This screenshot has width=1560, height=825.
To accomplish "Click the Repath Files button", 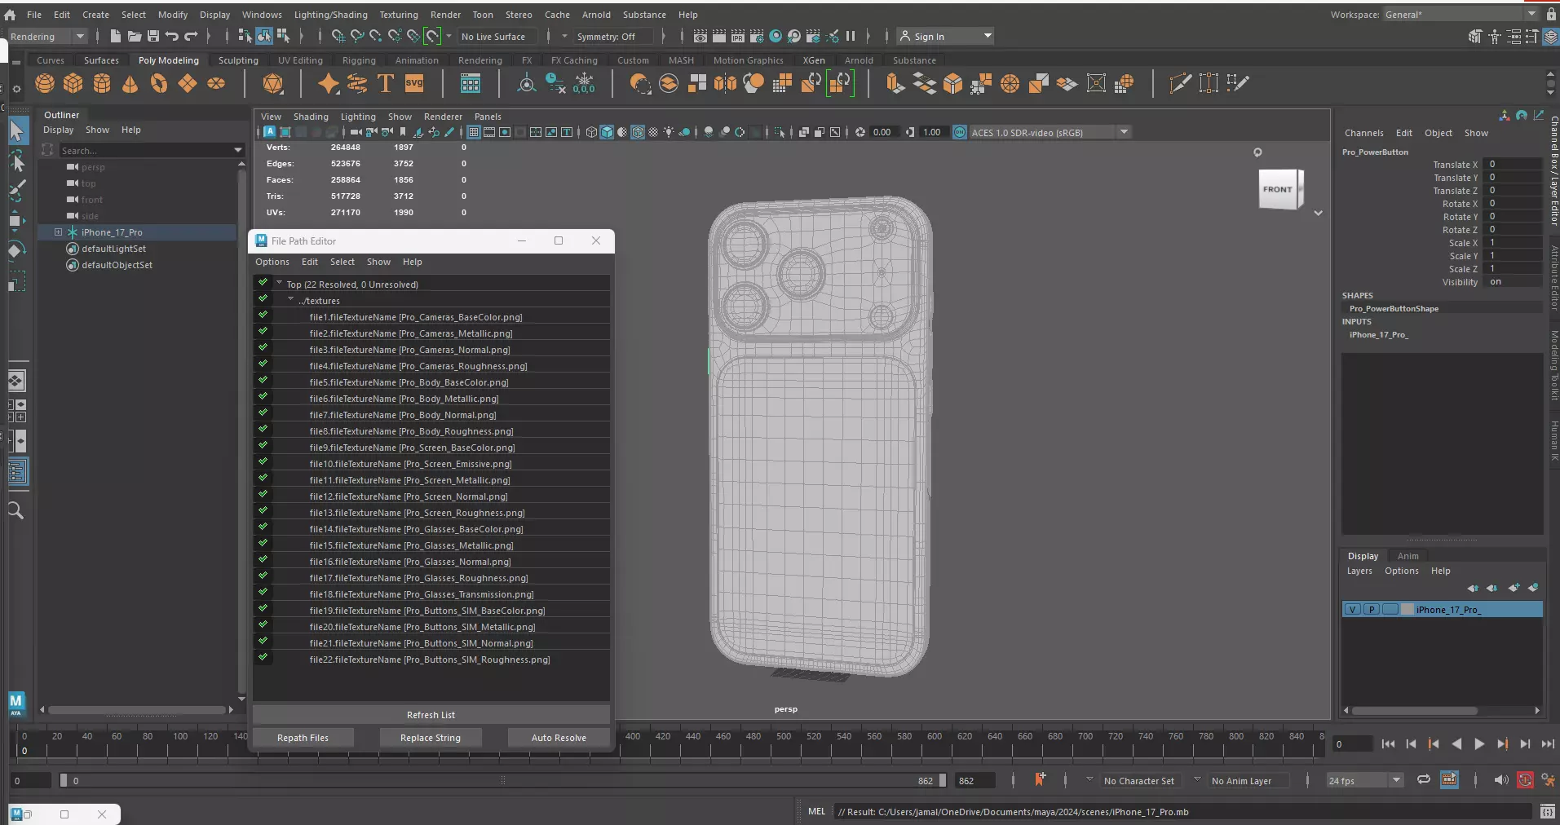I will pyautogui.click(x=303, y=738).
